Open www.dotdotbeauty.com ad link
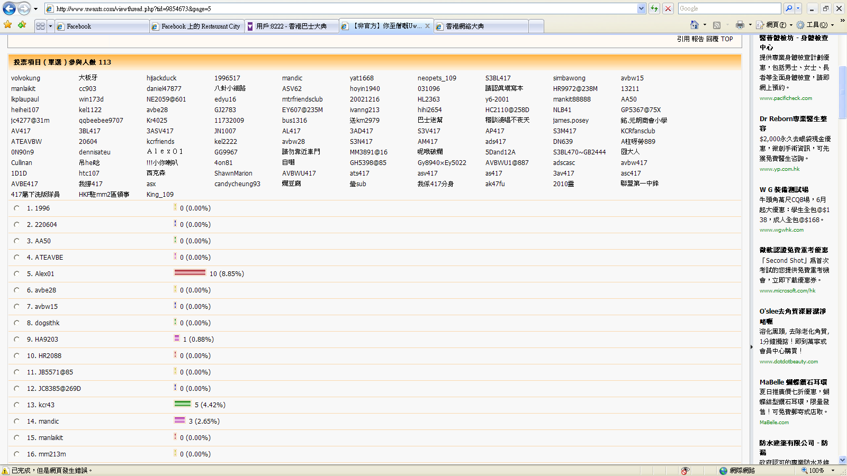Image resolution: width=847 pixels, height=476 pixels. pos(789,362)
